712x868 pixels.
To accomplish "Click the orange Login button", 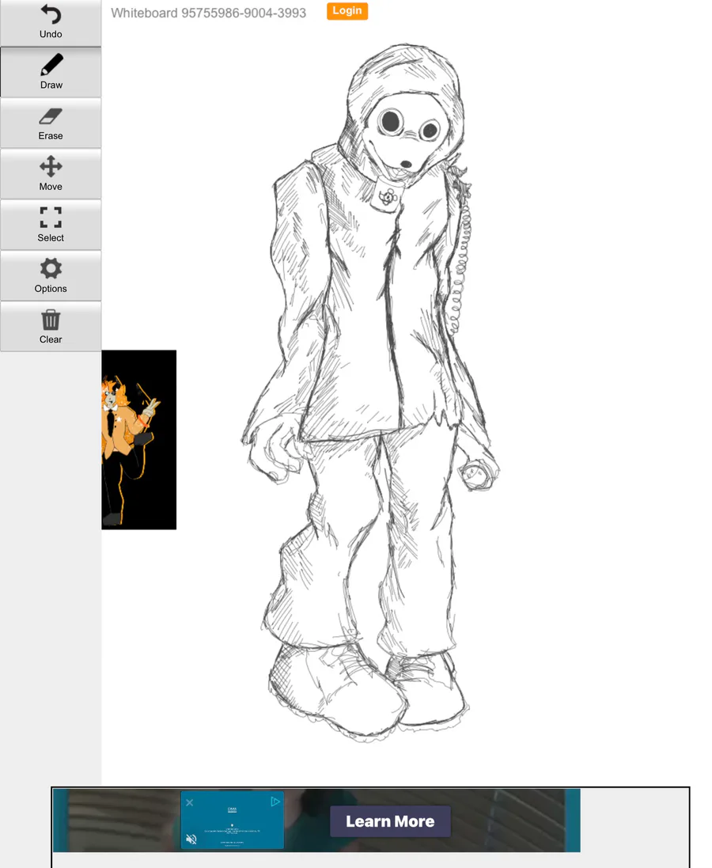I will (347, 11).
